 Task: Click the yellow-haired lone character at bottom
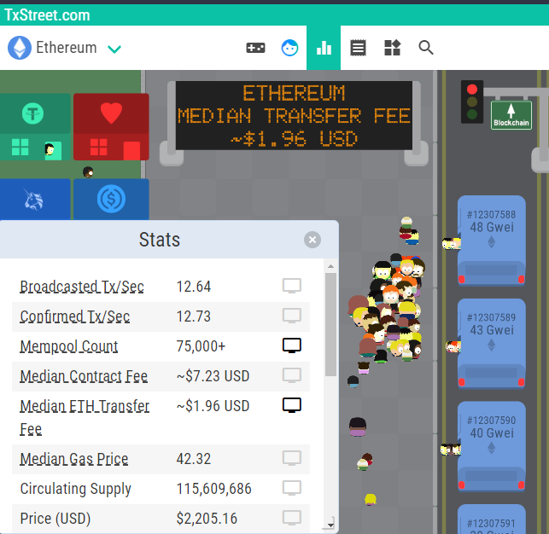tap(370, 499)
